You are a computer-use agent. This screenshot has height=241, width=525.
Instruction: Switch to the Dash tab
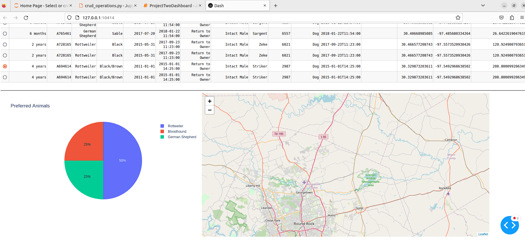click(x=237, y=5)
